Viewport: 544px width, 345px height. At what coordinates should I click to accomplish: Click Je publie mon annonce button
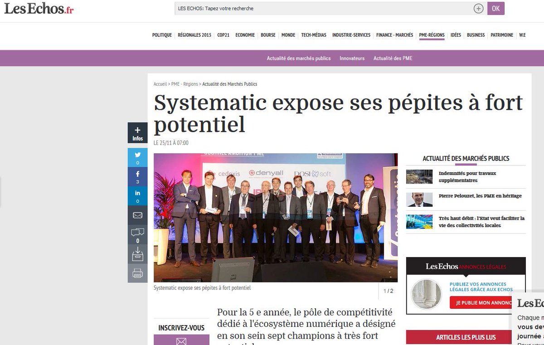[481, 303]
